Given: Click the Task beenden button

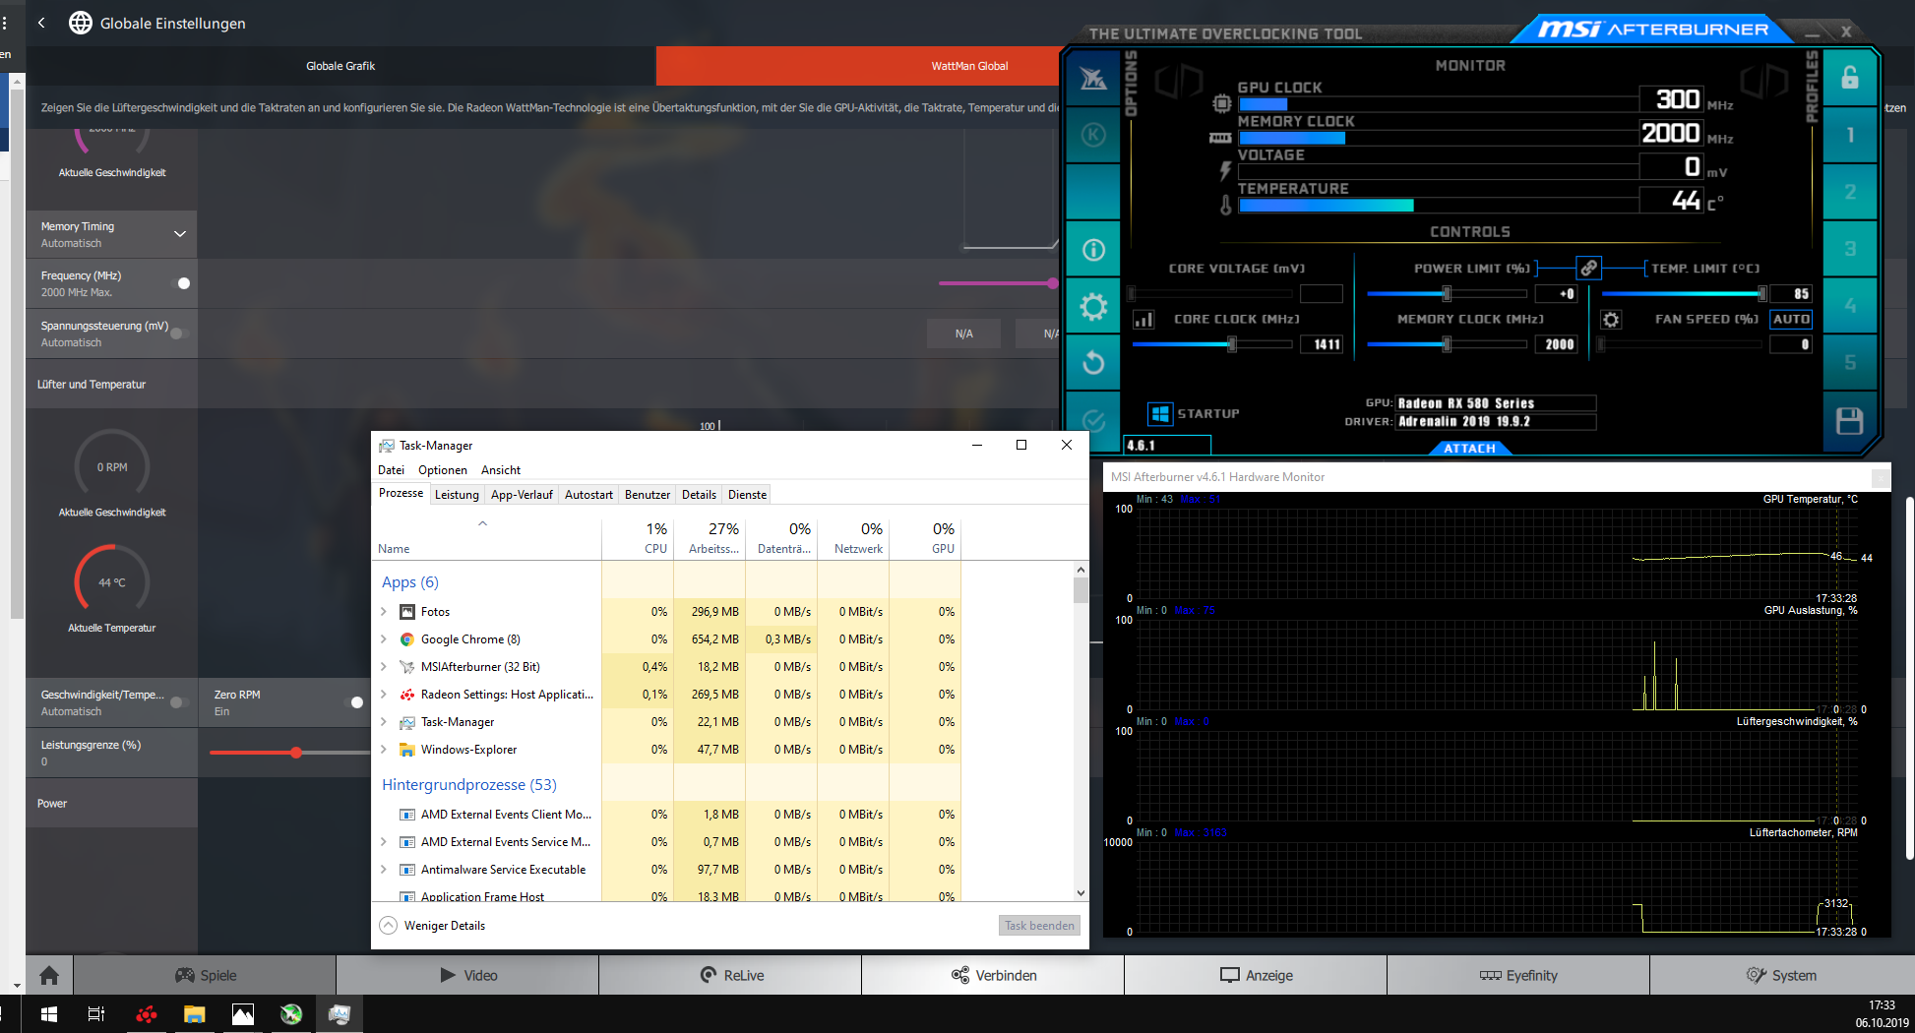Looking at the screenshot, I should [1039, 925].
